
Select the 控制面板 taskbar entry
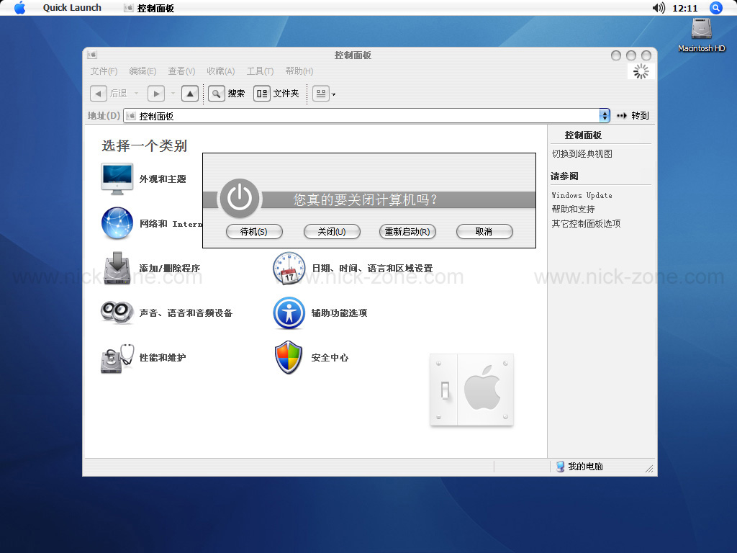point(150,8)
